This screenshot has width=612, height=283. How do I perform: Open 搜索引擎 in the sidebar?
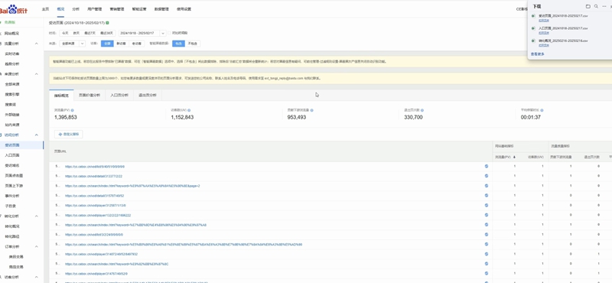(x=12, y=95)
